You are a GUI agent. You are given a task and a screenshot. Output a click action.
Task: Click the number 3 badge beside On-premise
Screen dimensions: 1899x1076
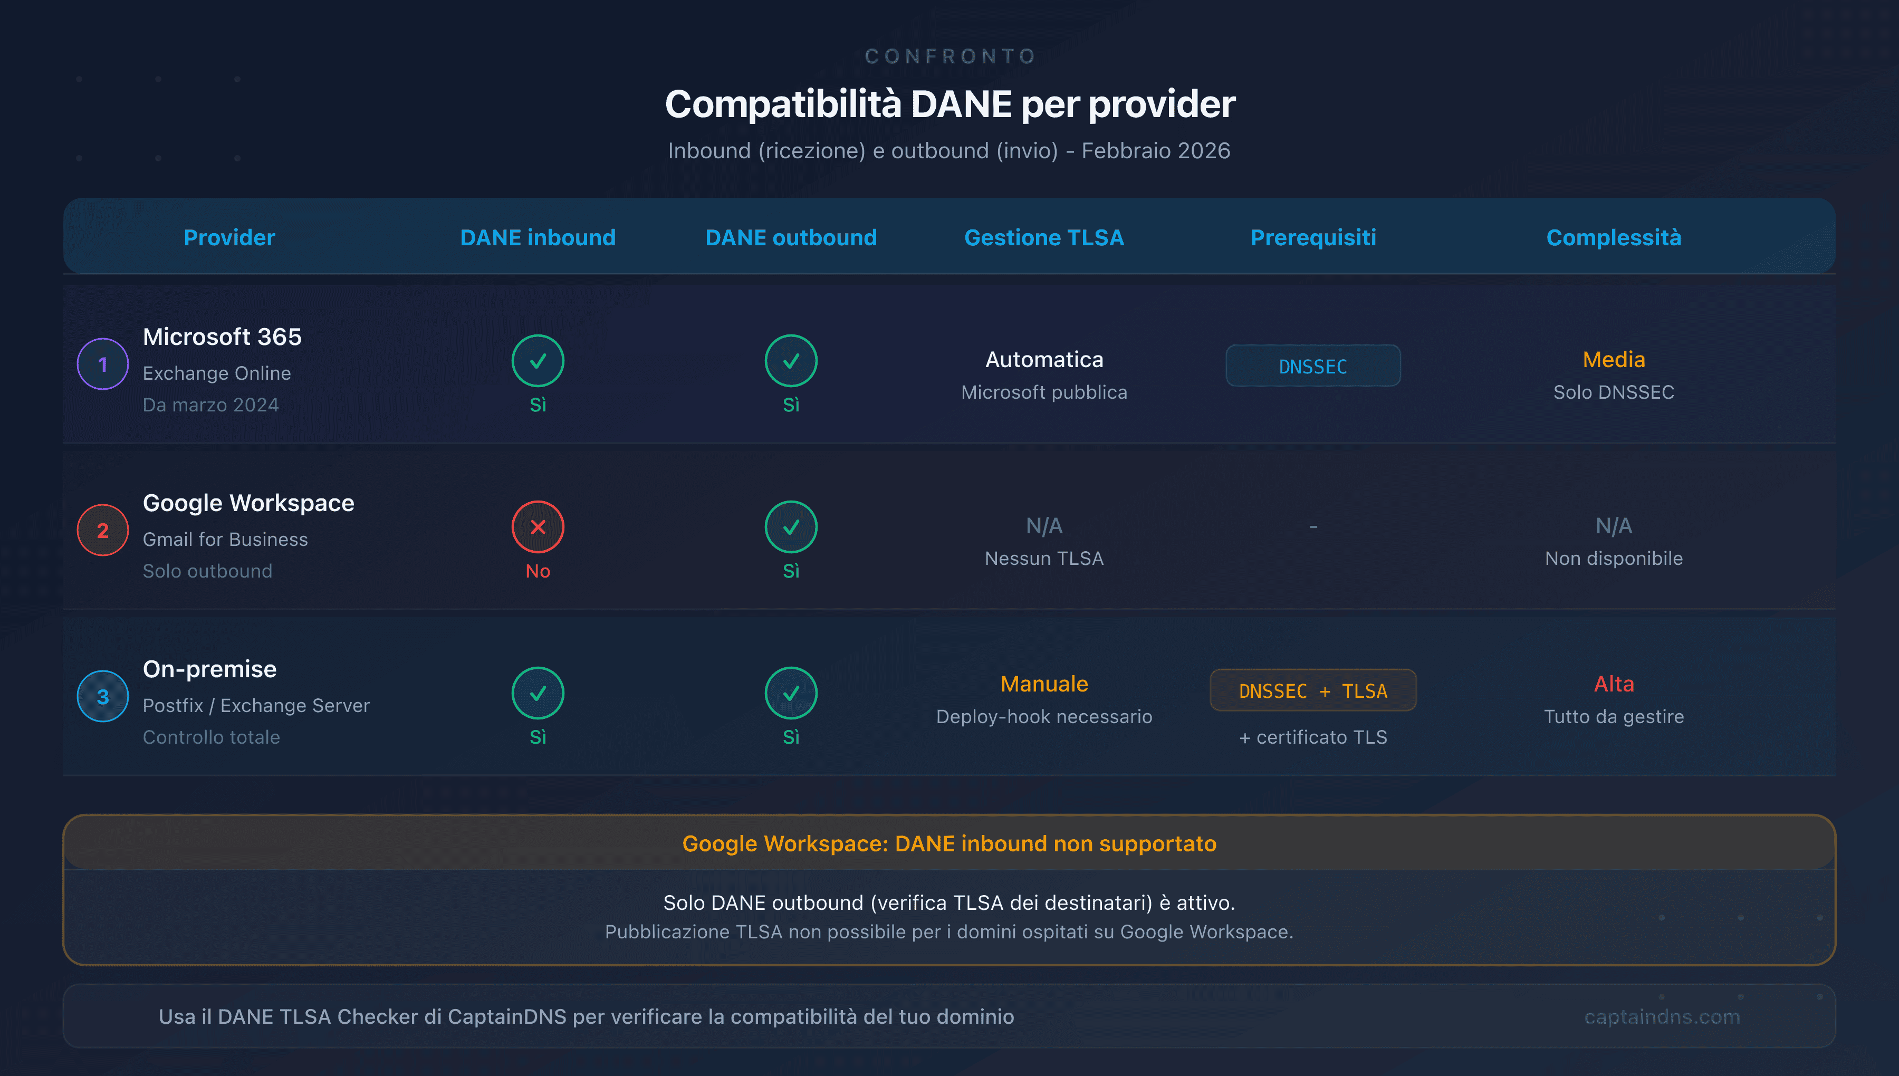103,696
